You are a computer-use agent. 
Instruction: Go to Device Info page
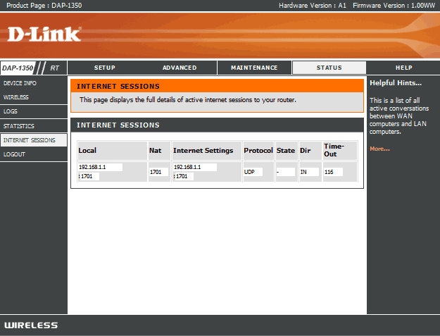tap(20, 83)
